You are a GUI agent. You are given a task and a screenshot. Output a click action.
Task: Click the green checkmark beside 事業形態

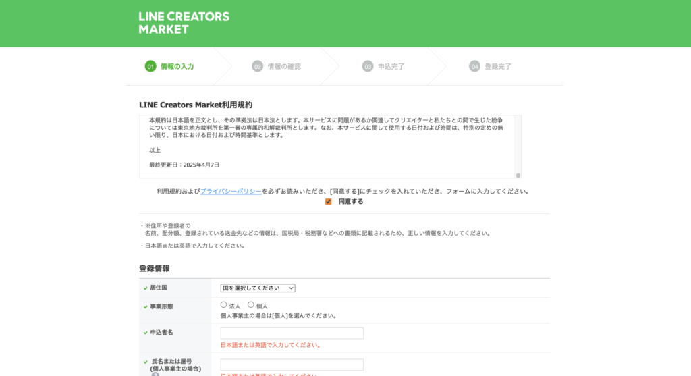click(145, 307)
